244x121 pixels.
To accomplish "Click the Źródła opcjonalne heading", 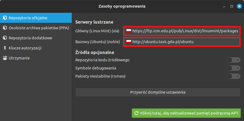I will (x=95, y=52).
